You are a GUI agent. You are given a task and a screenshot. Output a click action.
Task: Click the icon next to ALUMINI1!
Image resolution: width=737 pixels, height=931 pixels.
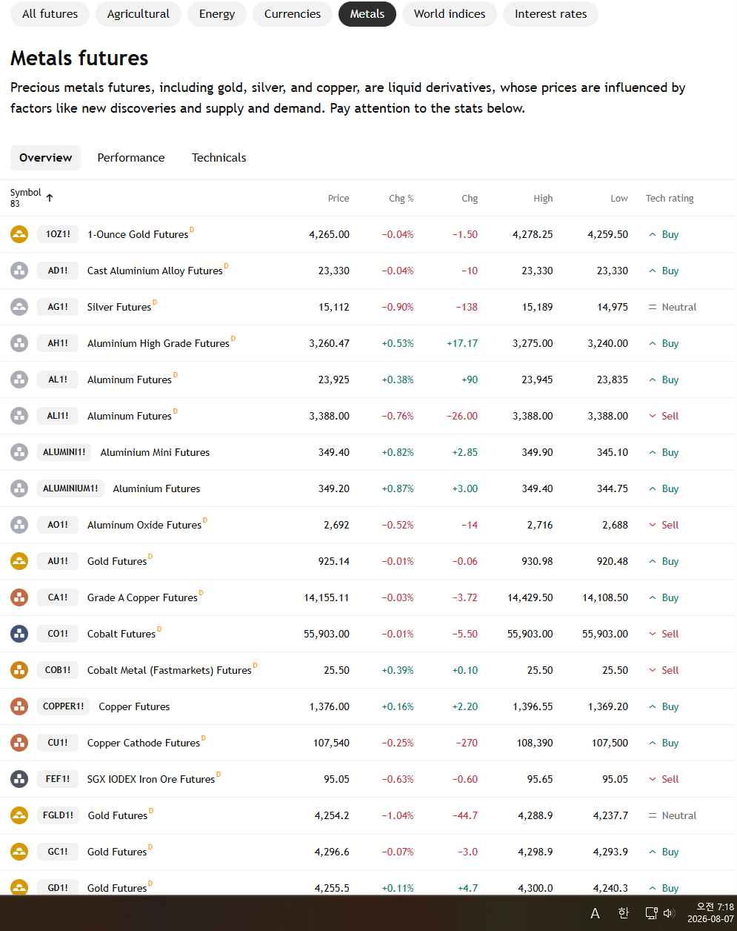point(19,452)
